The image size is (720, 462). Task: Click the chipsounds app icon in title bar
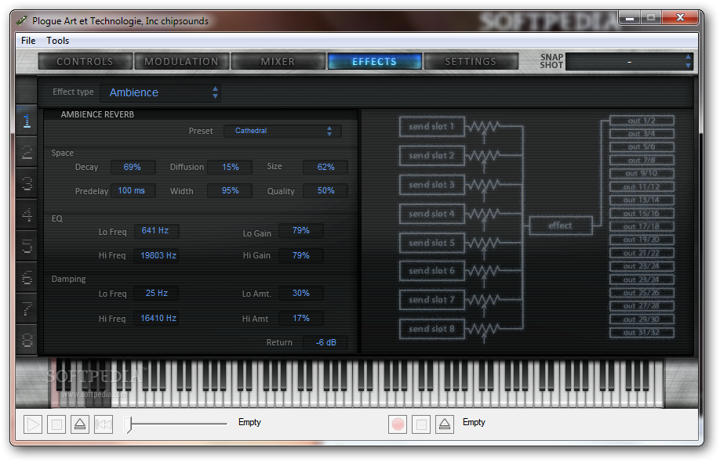tap(22, 20)
